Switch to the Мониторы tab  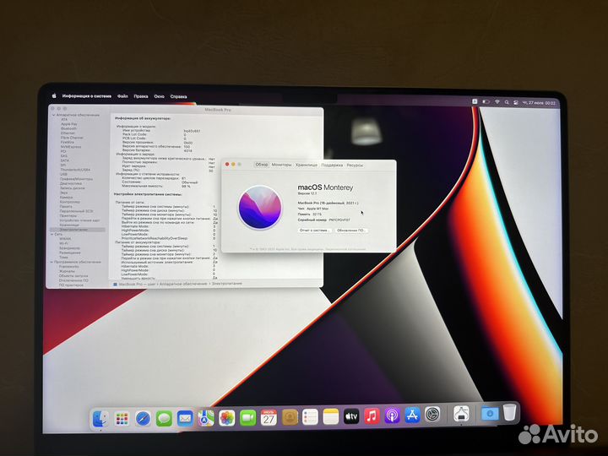point(281,165)
